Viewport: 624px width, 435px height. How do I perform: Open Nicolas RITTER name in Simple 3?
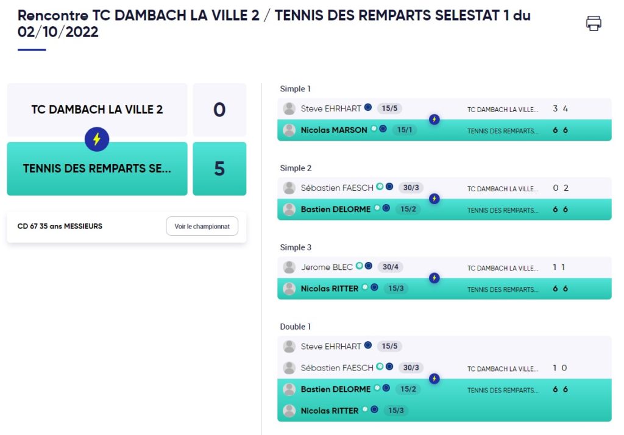pos(330,289)
